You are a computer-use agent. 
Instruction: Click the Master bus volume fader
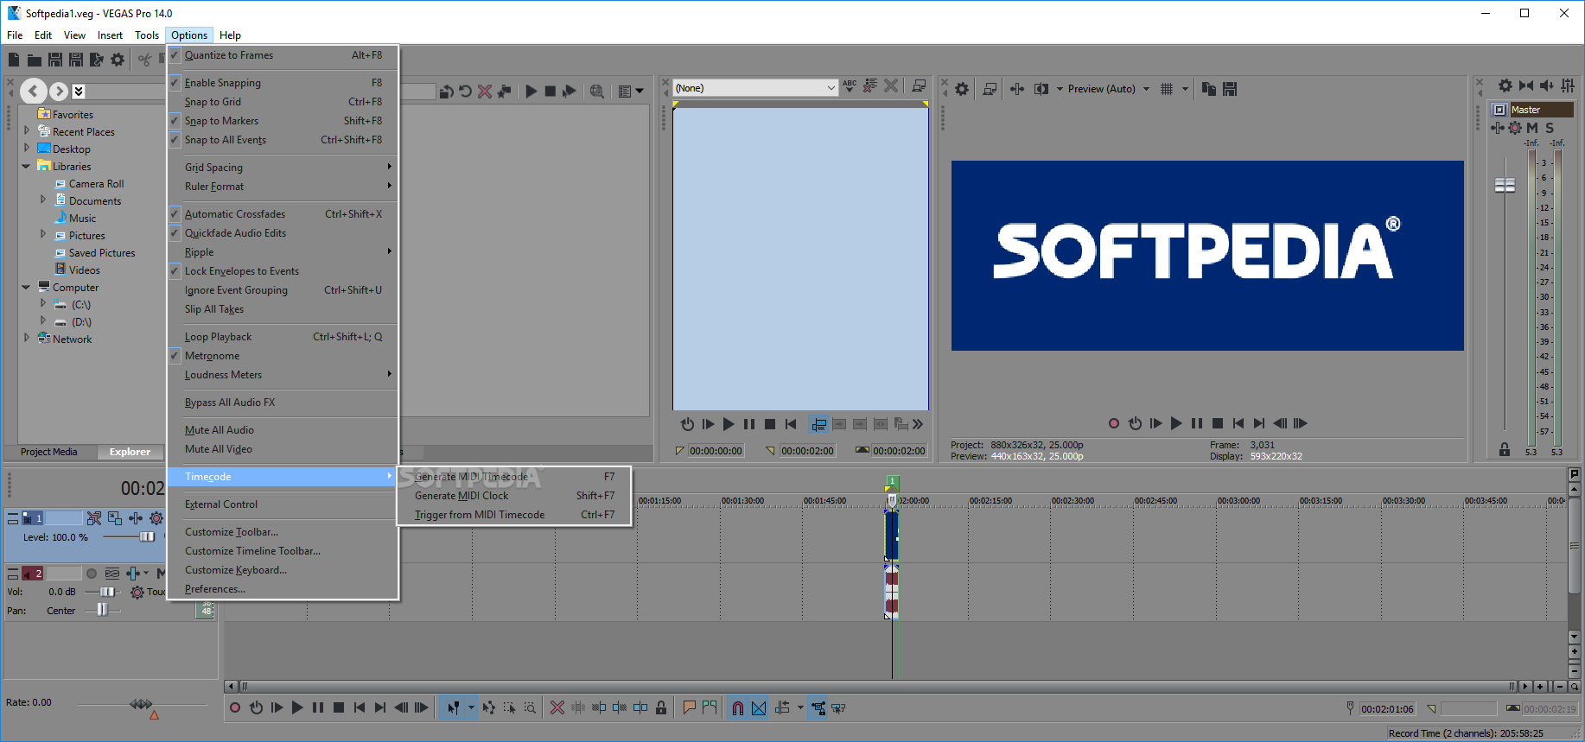click(x=1505, y=185)
